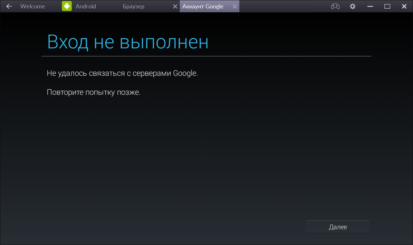This screenshot has height=245, width=413.
Task: Open the Android tab
Action: point(86,6)
